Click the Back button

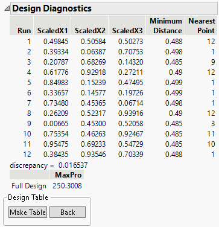(x=68, y=213)
